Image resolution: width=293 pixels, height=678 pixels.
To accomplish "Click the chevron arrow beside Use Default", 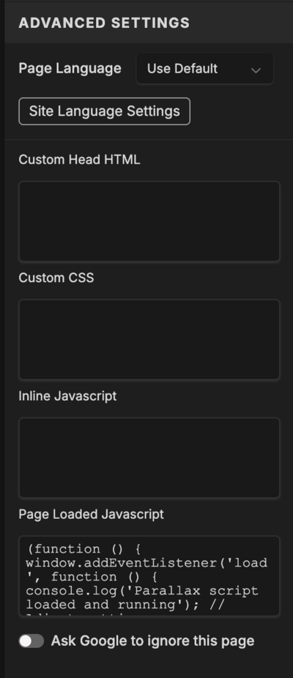I will pyautogui.click(x=256, y=70).
